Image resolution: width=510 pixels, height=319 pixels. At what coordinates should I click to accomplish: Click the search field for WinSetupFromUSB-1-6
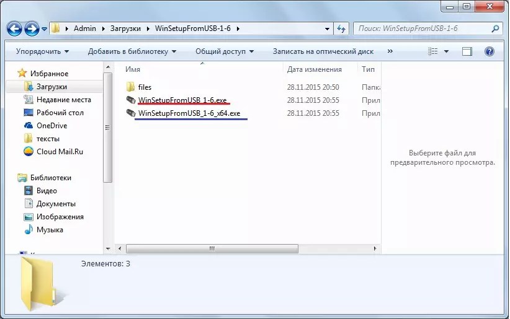click(x=422, y=28)
